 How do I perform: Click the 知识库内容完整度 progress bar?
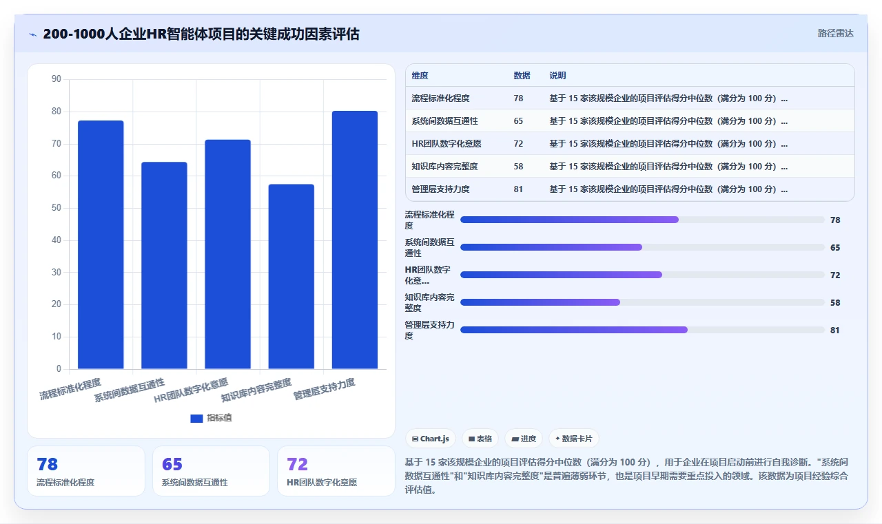click(642, 302)
